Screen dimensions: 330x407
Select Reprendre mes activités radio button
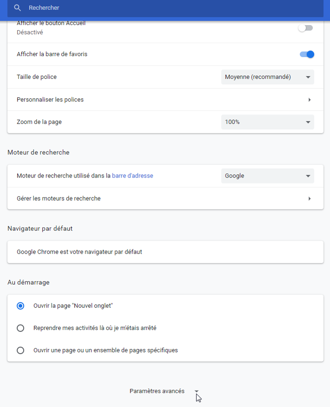pyautogui.click(x=20, y=328)
